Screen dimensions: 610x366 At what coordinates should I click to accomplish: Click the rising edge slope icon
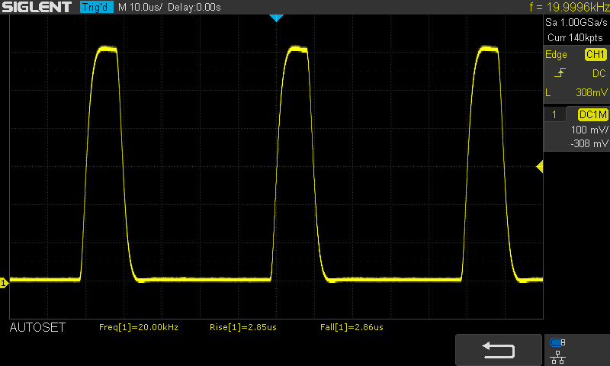(x=560, y=72)
